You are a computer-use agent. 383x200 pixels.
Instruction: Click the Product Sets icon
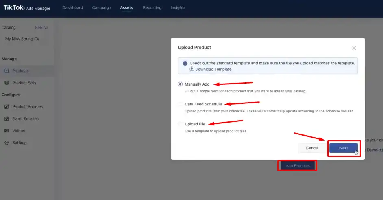(7, 83)
